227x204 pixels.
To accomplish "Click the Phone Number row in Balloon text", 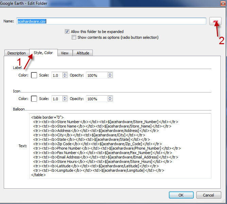I will 107,148.
